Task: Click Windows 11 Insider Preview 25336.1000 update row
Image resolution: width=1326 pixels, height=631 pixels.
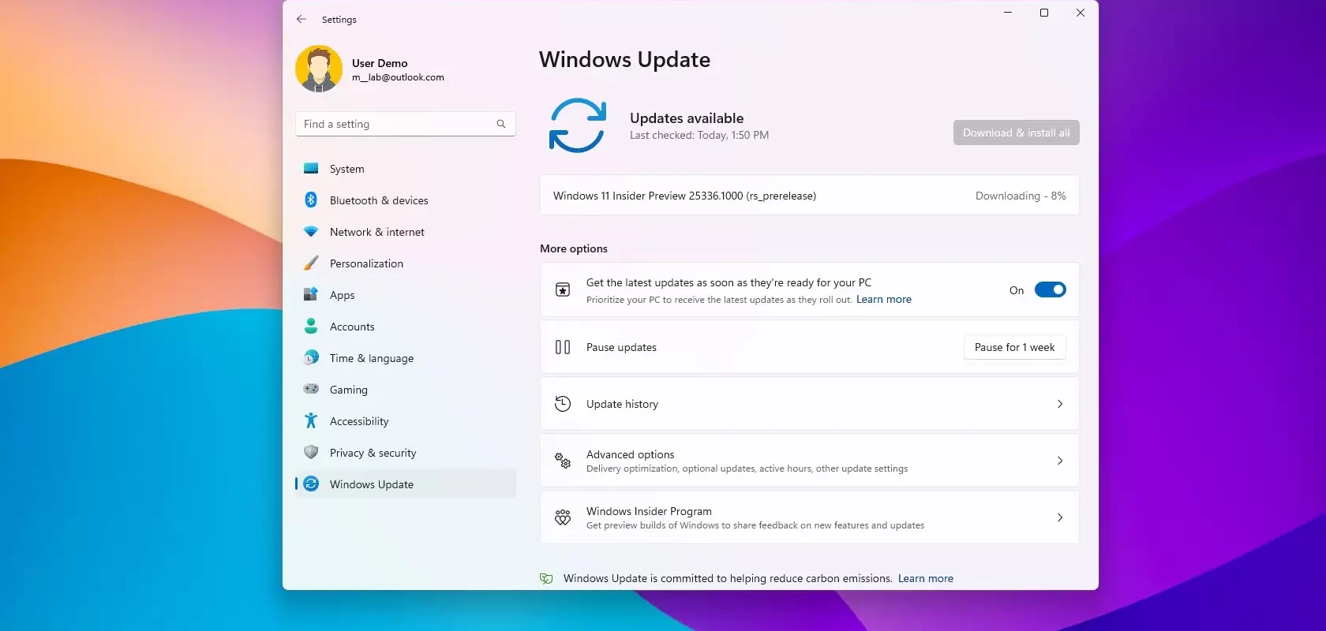Action: click(x=809, y=196)
